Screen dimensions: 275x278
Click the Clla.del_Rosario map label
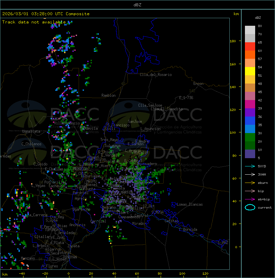[156, 75]
